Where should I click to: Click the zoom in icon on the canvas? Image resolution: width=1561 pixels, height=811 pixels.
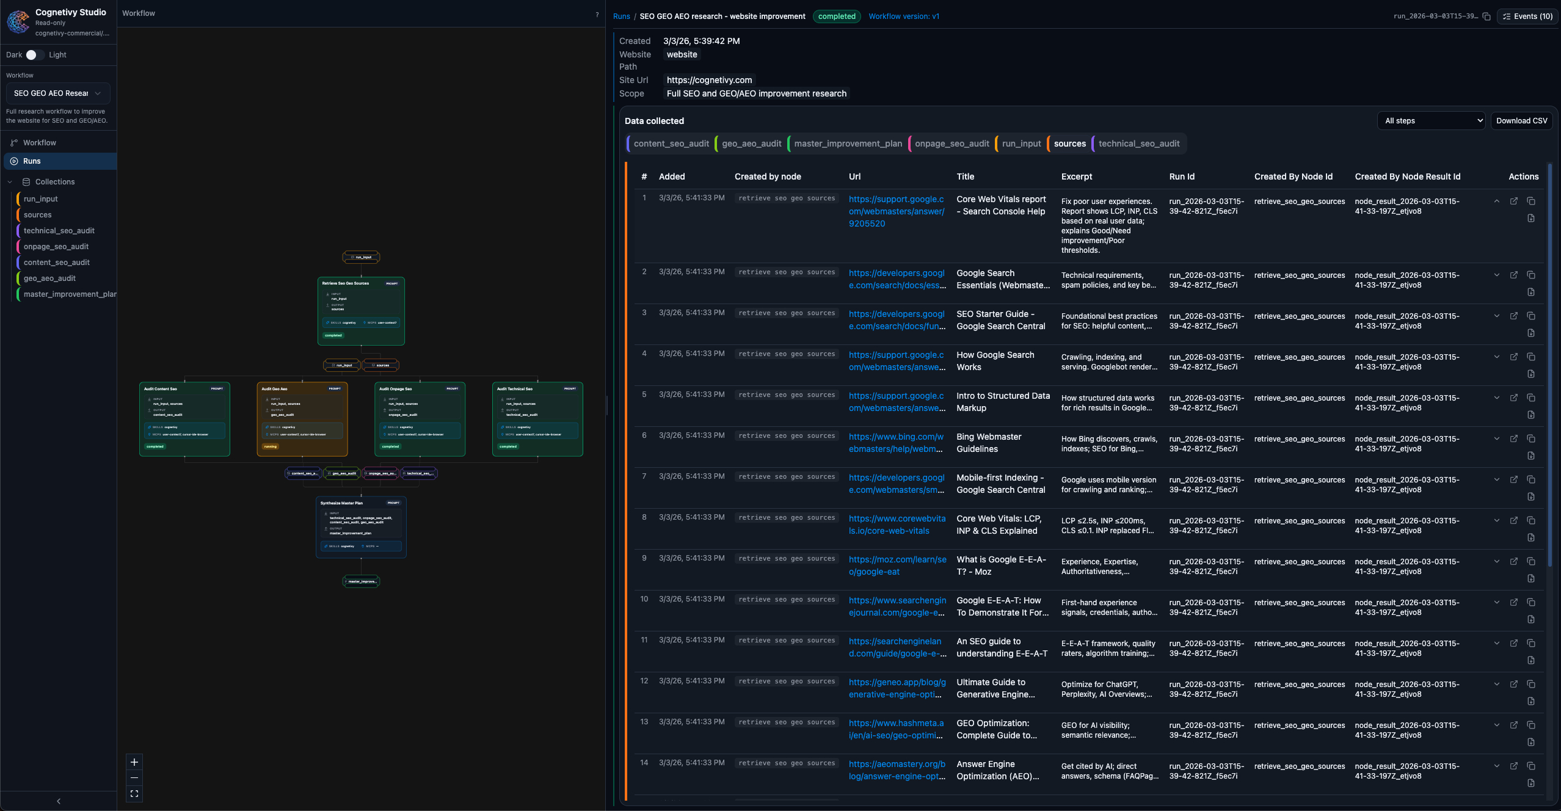134,762
